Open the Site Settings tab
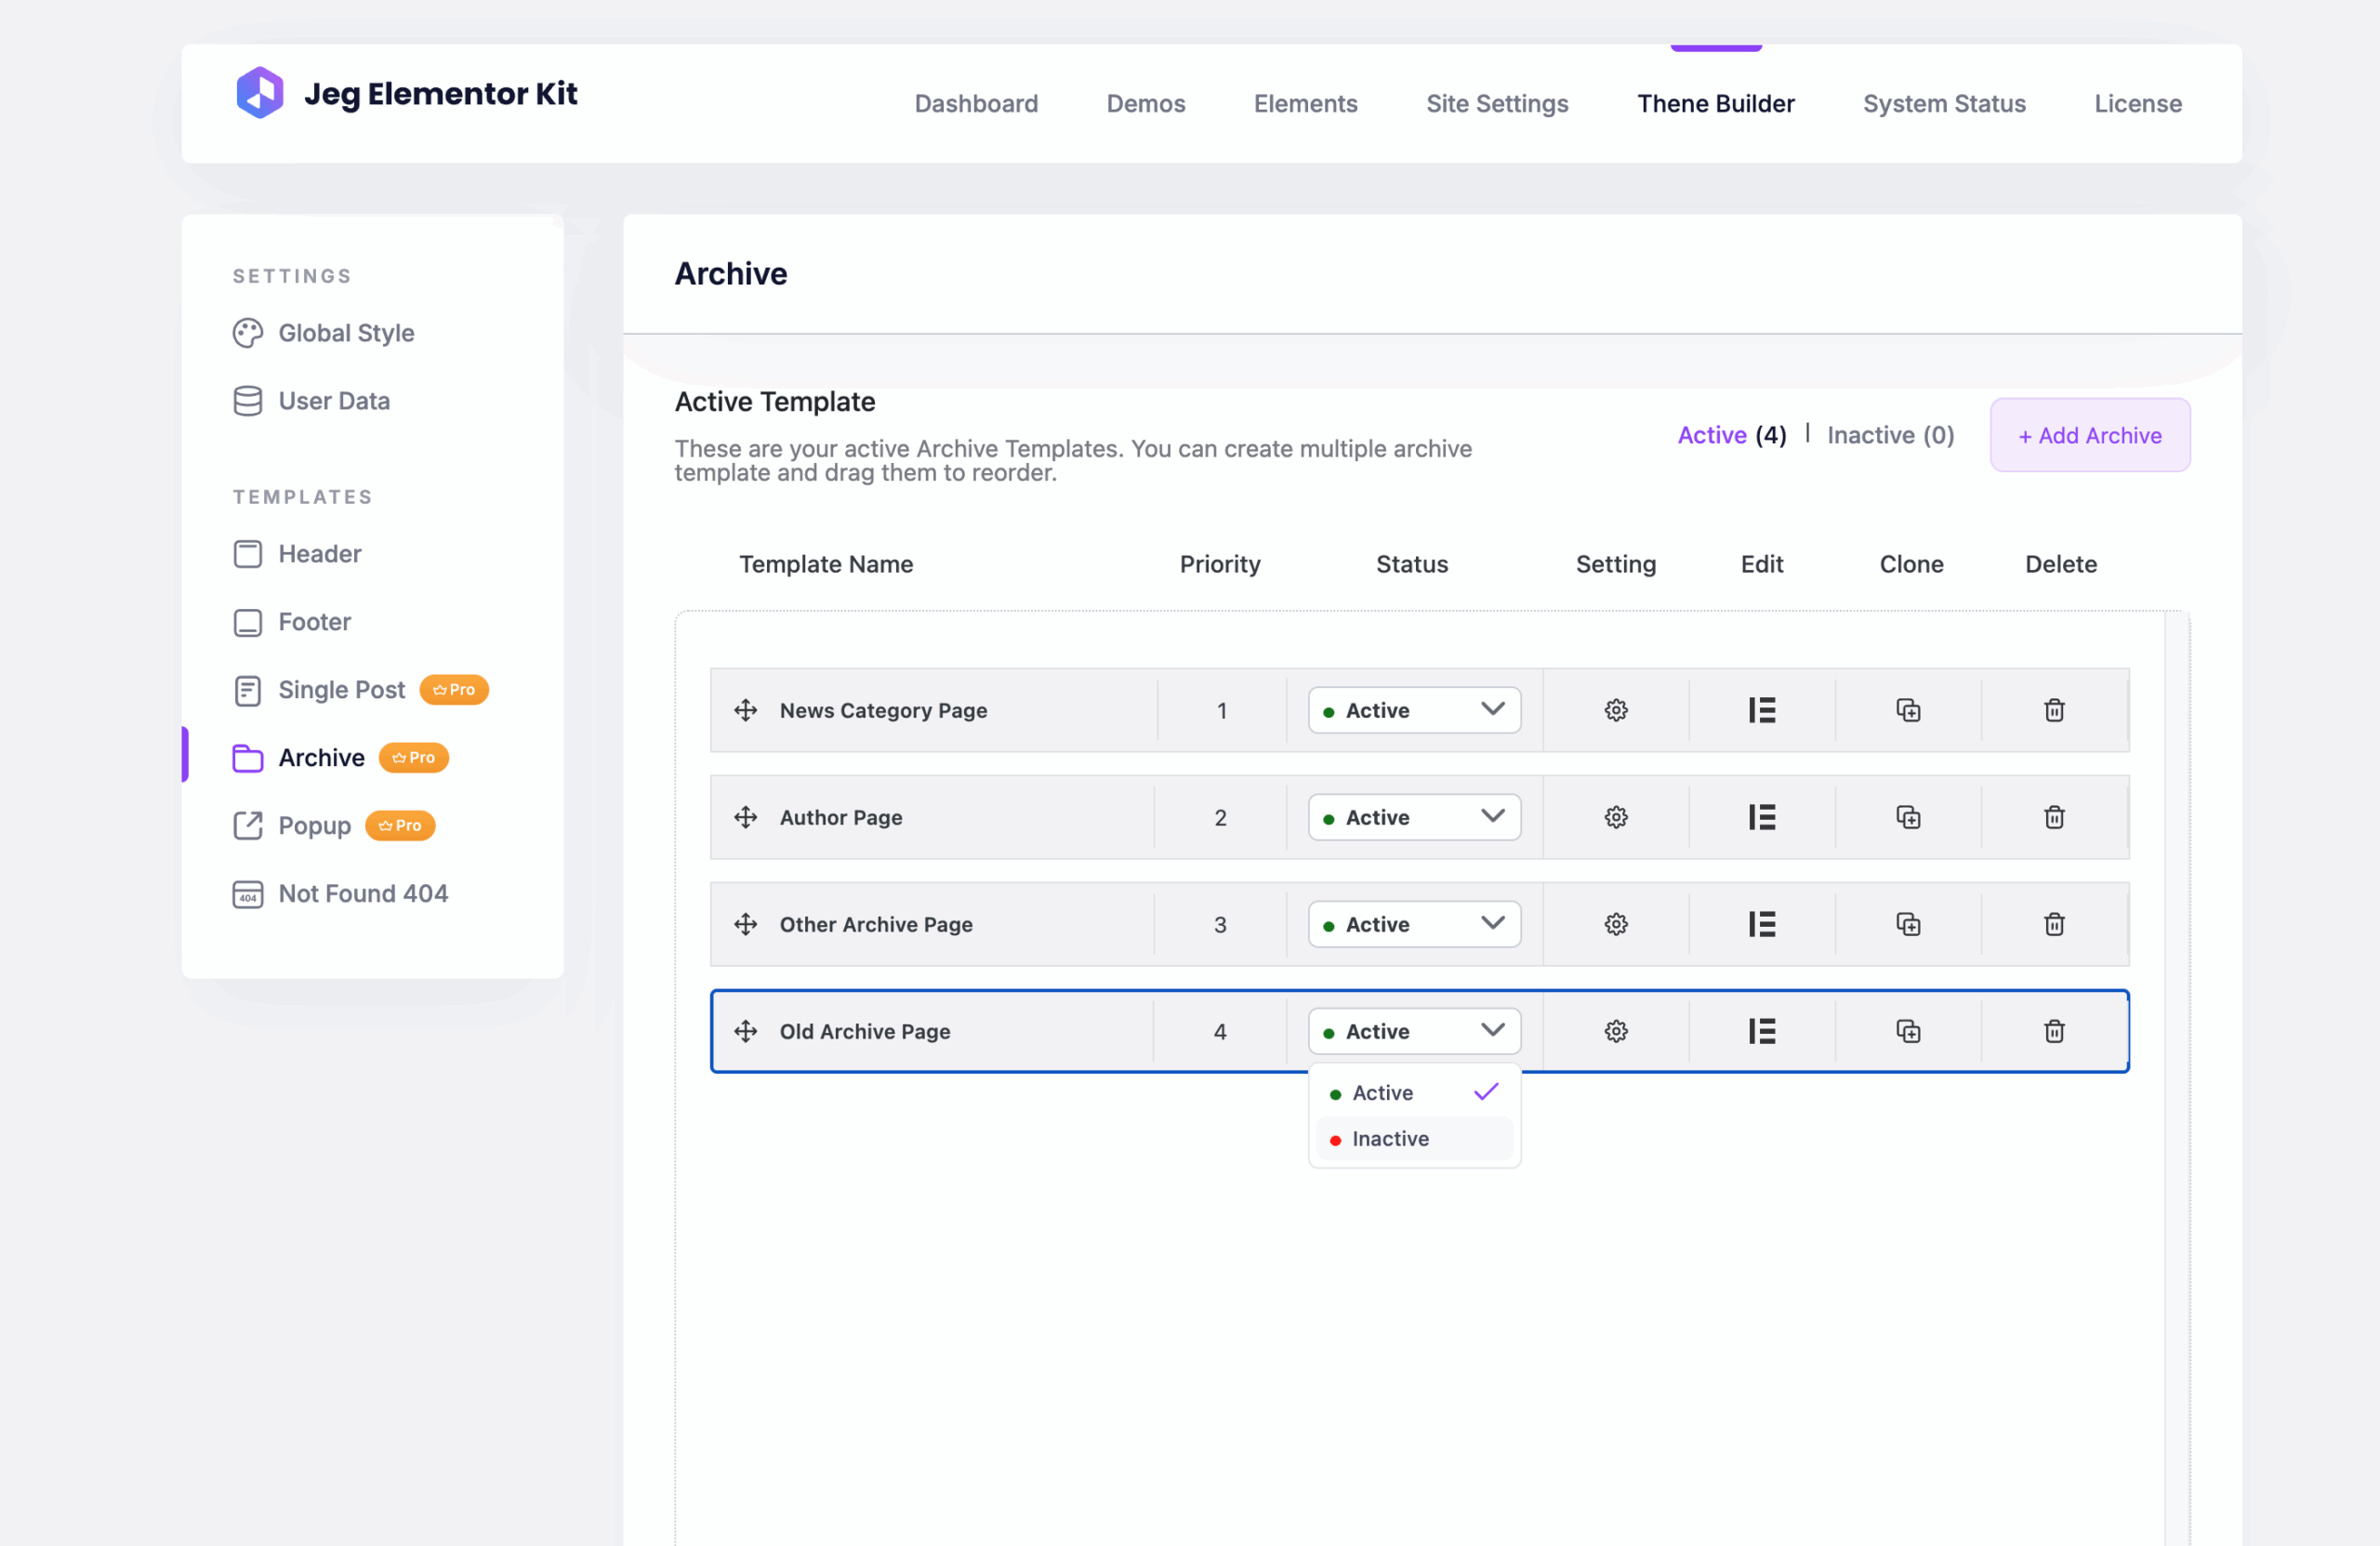This screenshot has height=1546, width=2380. tap(1496, 104)
